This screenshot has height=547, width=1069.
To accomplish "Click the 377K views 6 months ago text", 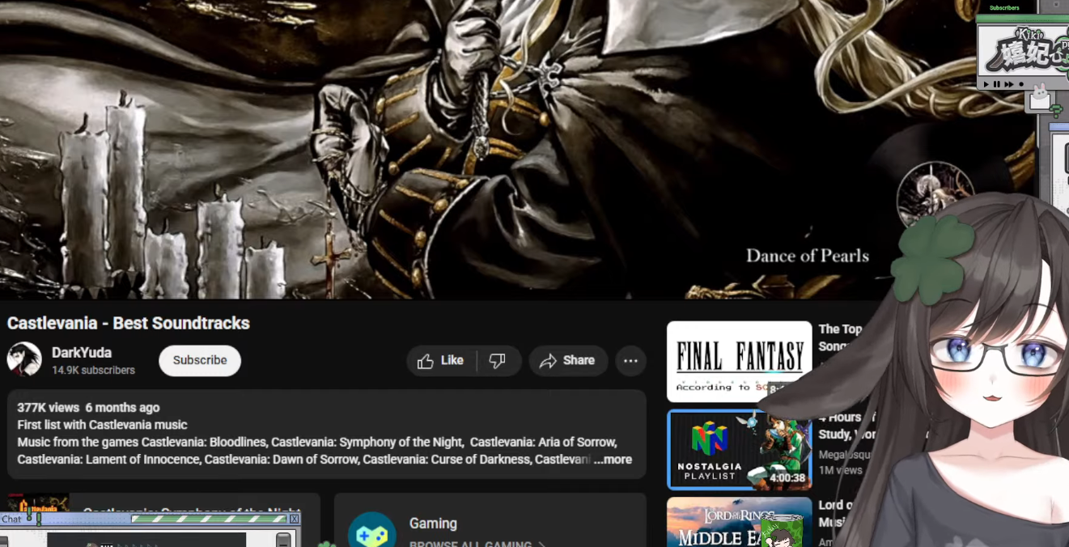I will (88, 408).
